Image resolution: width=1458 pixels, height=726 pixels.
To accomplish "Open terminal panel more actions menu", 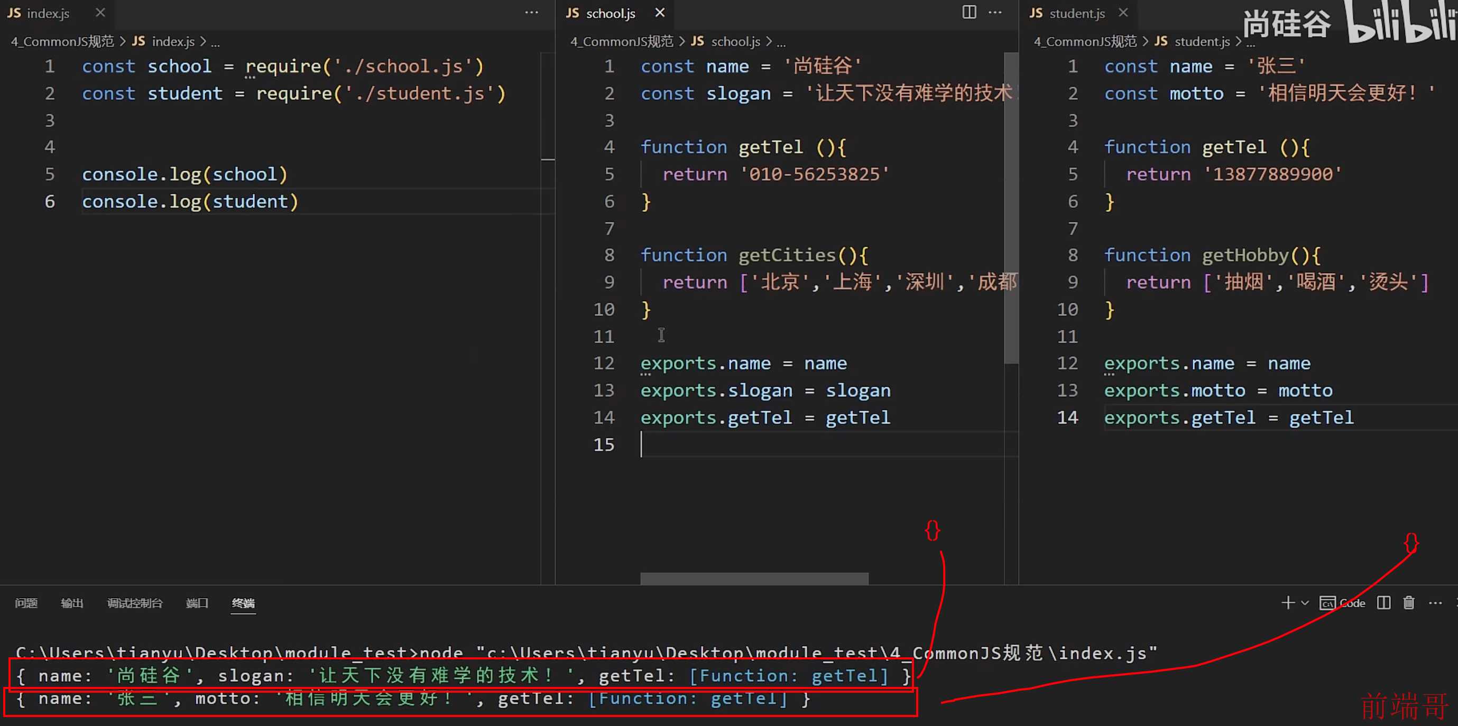I will 1435,603.
